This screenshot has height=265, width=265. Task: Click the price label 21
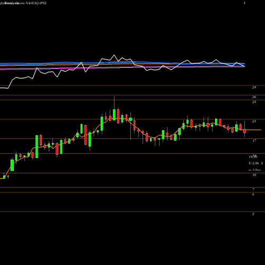tap(254, 121)
